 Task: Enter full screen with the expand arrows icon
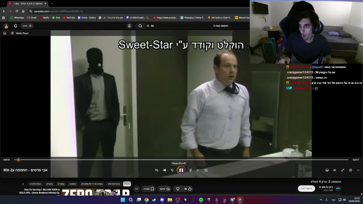tap(343, 170)
